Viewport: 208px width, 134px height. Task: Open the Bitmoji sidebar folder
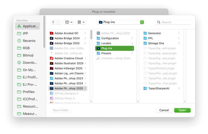(x=28, y=55)
